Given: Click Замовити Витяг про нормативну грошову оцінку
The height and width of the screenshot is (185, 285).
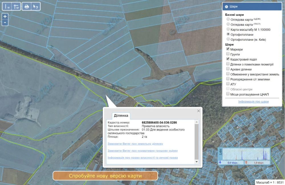Looking at the screenshot, I should 143,151.
